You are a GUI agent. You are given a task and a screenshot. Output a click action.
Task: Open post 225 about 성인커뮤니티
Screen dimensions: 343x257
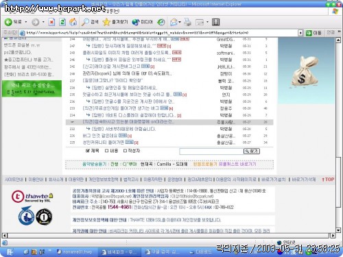coord(103,143)
